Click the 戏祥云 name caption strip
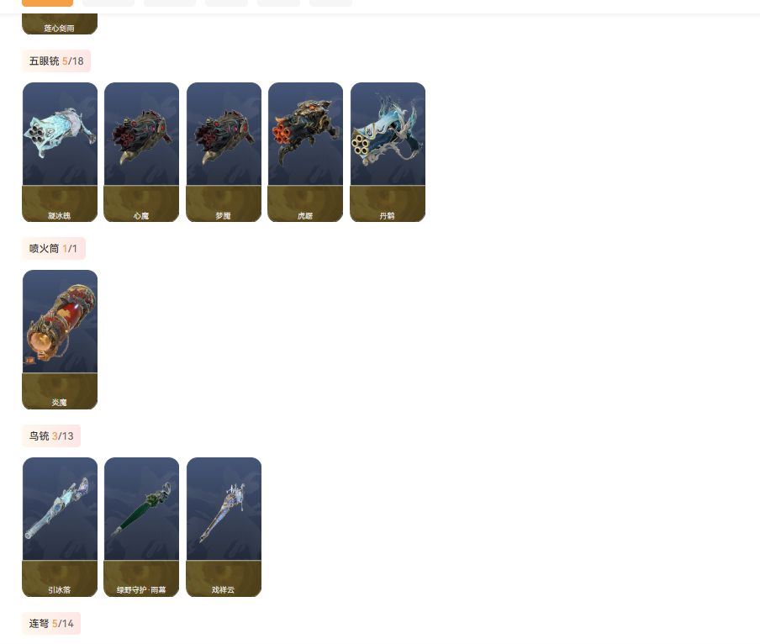Image resolution: width=760 pixels, height=644 pixels. pyautogui.click(x=224, y=578)
